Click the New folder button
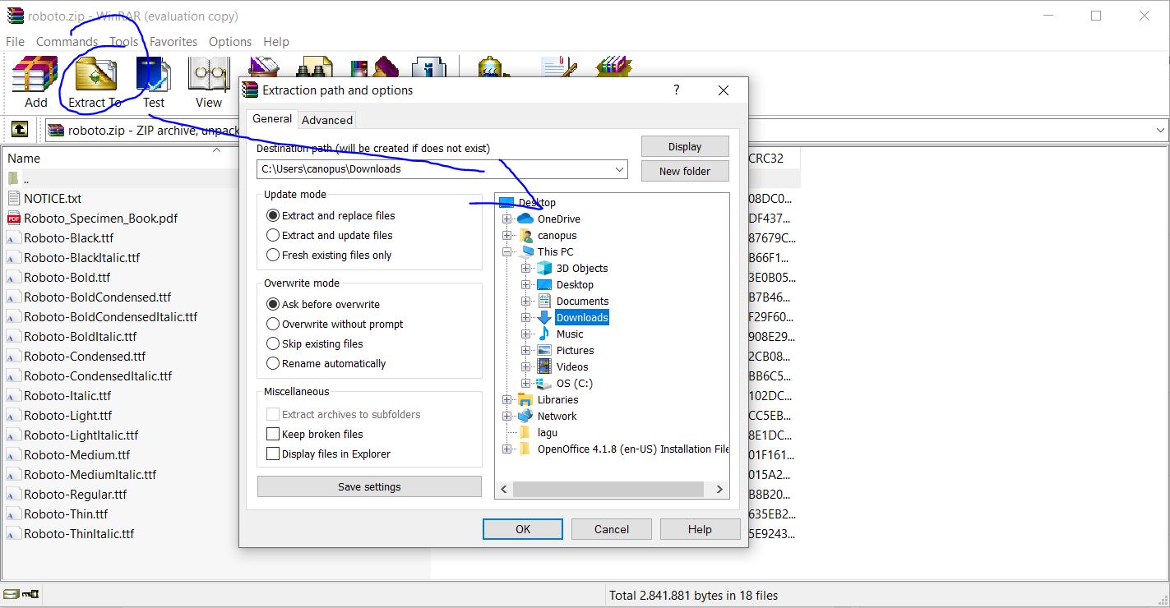The image size is (1170, 608). coord(685,171)
